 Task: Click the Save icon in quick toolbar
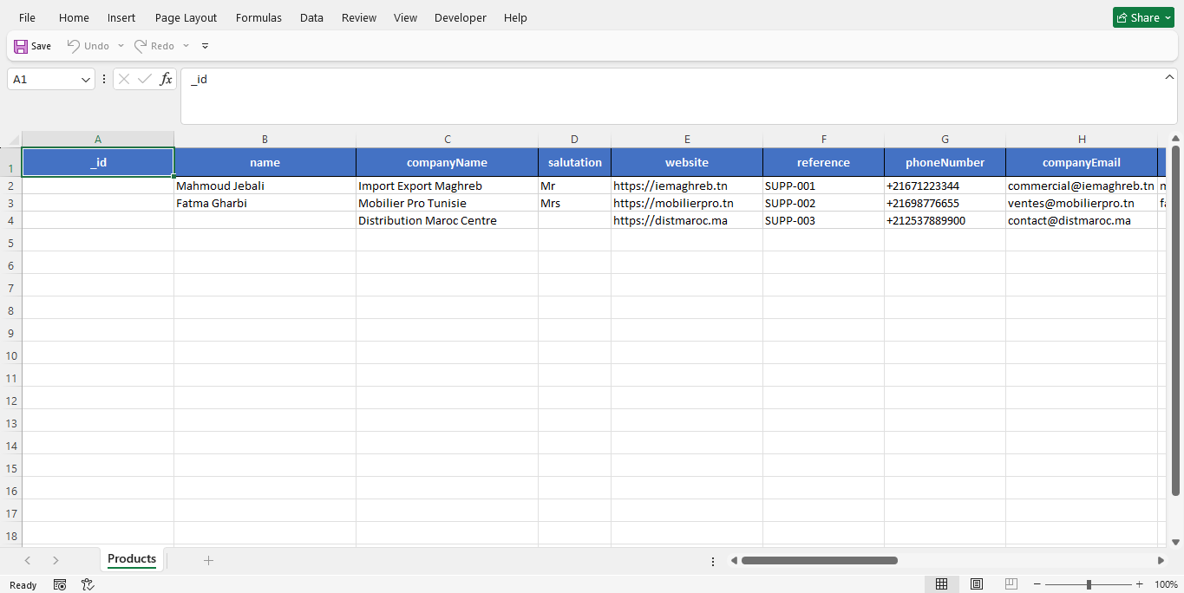click(x=21, y=46)
